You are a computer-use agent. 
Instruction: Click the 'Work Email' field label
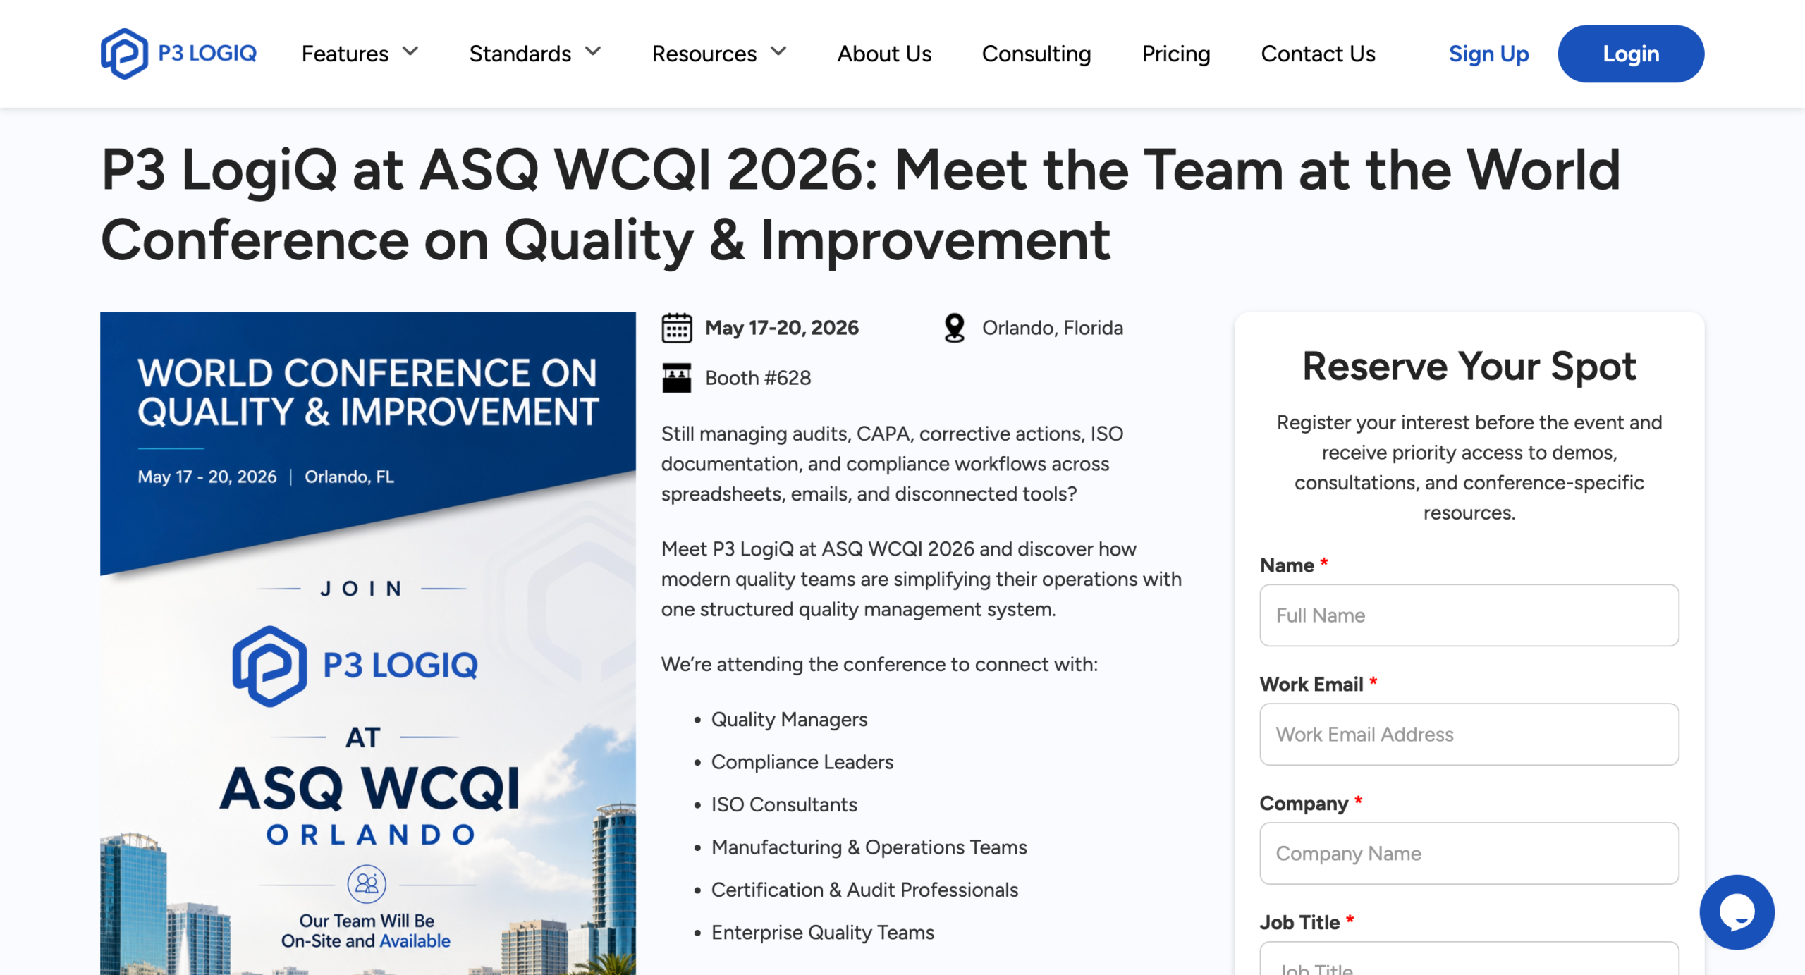pos(1311,684)
